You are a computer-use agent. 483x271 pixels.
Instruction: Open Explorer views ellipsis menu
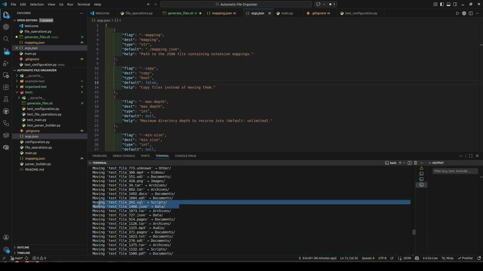click(x=81, y=13)
